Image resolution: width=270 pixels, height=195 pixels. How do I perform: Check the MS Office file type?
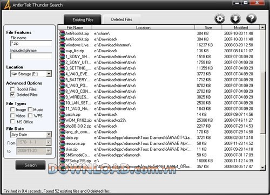pos(12,122)
